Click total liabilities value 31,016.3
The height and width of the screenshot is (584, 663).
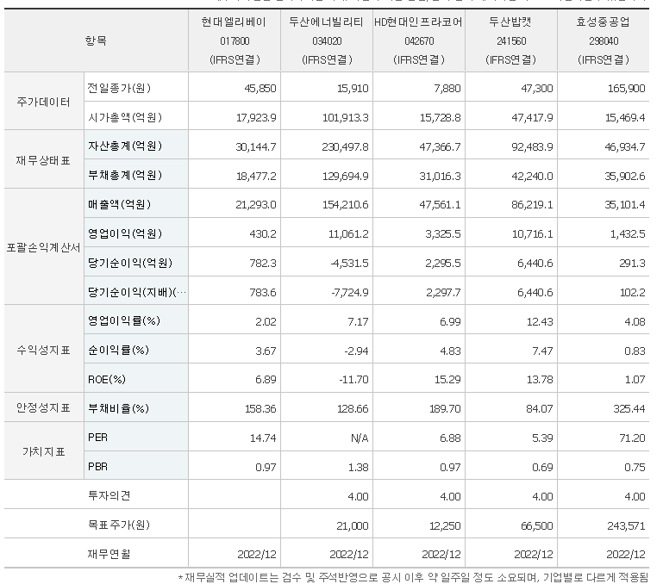click(440, 177)
